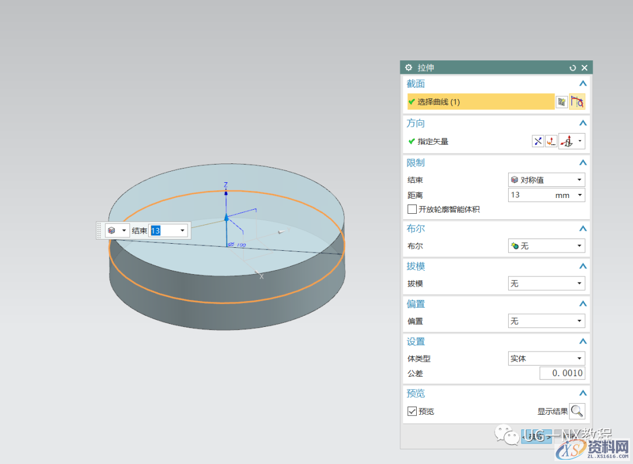Click the 公差 input field showing 0.0010

562,373
